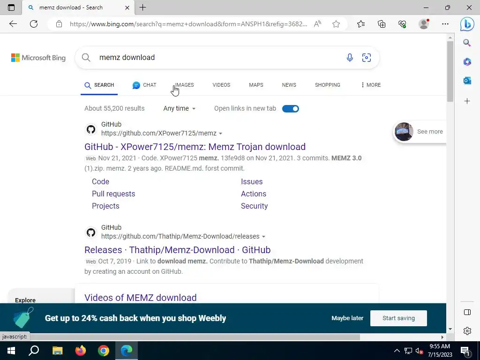The height and width of the screenshot is (360, 480).
Task: Switch to the IMAGES tab
Action: 184,85
